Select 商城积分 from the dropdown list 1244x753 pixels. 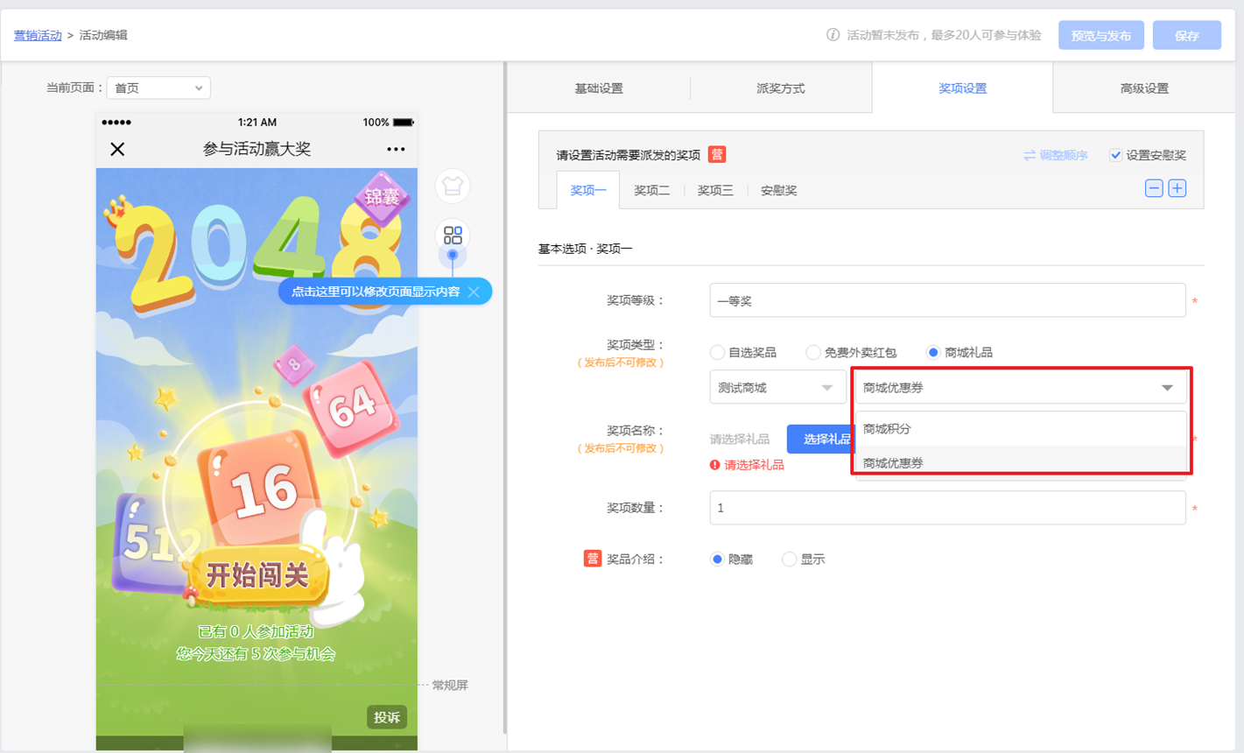coord(888,429)
